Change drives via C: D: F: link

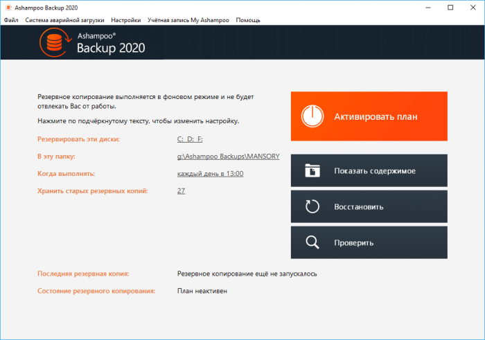[190, 139]
